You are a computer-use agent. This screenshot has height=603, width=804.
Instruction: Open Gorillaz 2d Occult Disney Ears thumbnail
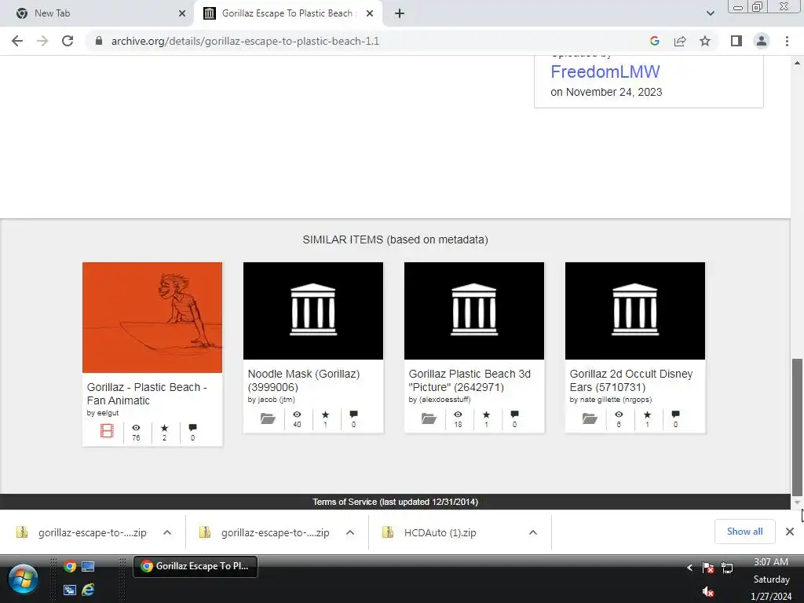(x=634, y=311)
